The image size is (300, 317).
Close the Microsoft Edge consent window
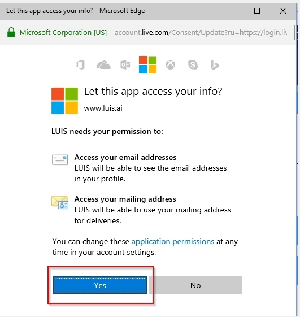point(283,11)
